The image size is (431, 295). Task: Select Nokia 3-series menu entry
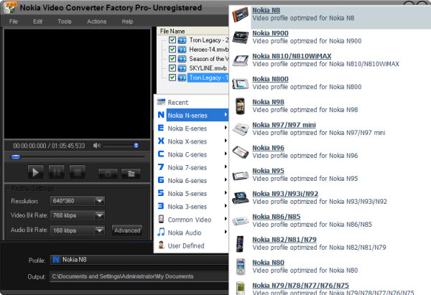click(192, 207)
